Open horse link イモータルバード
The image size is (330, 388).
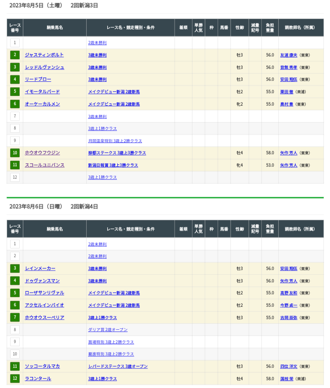click(42, 92)
